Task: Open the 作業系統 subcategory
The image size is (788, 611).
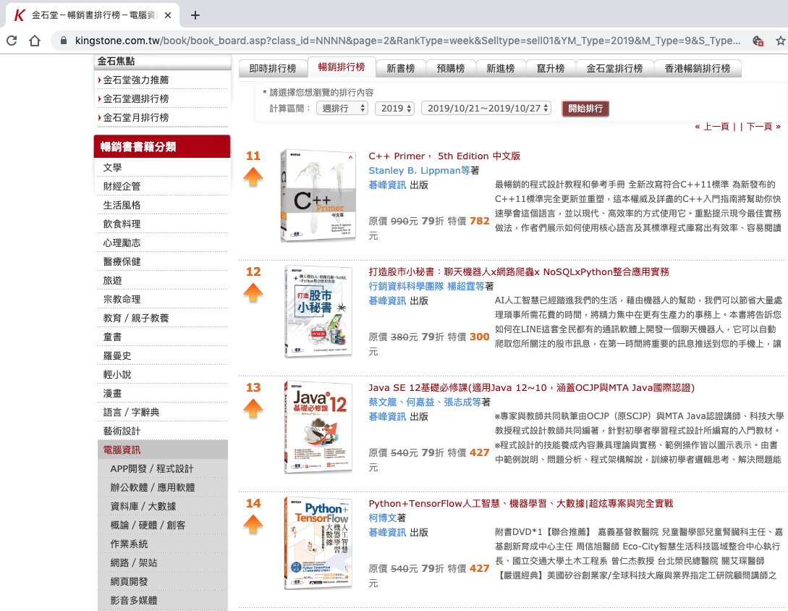Action: [129, 544]
